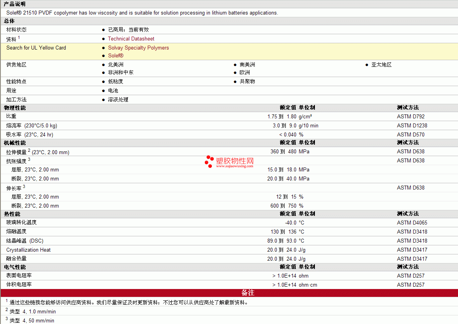458x324 pixels.
Task: Click the Solef® link
Action: [x=116, y=55]
